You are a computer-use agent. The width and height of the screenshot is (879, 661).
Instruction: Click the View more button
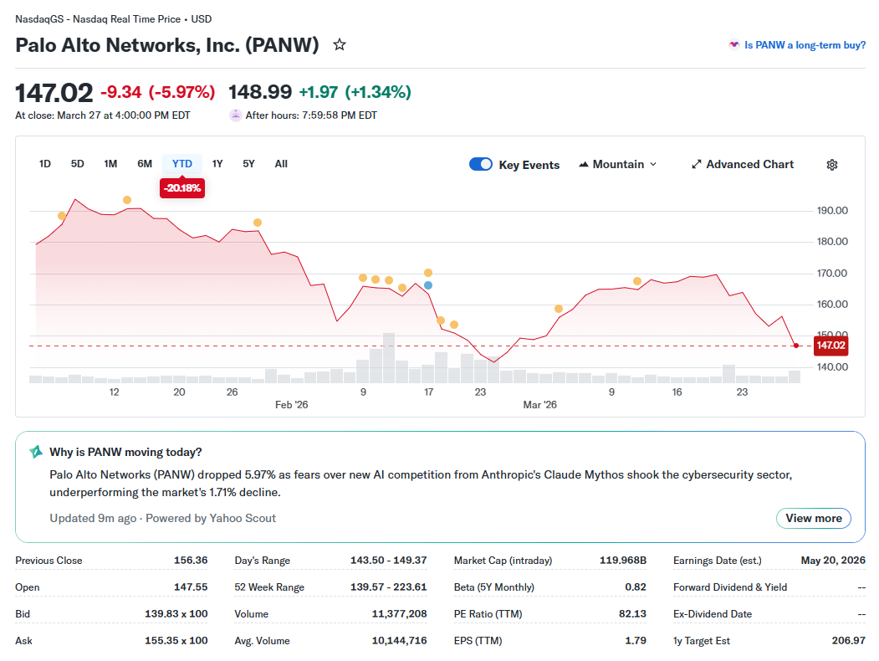(x=813, y=518)
